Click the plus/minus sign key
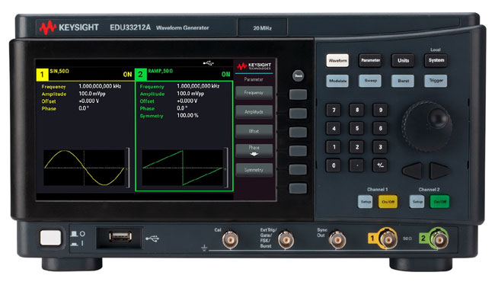This screenshot has height=285, width=495. tap(380, 165)
